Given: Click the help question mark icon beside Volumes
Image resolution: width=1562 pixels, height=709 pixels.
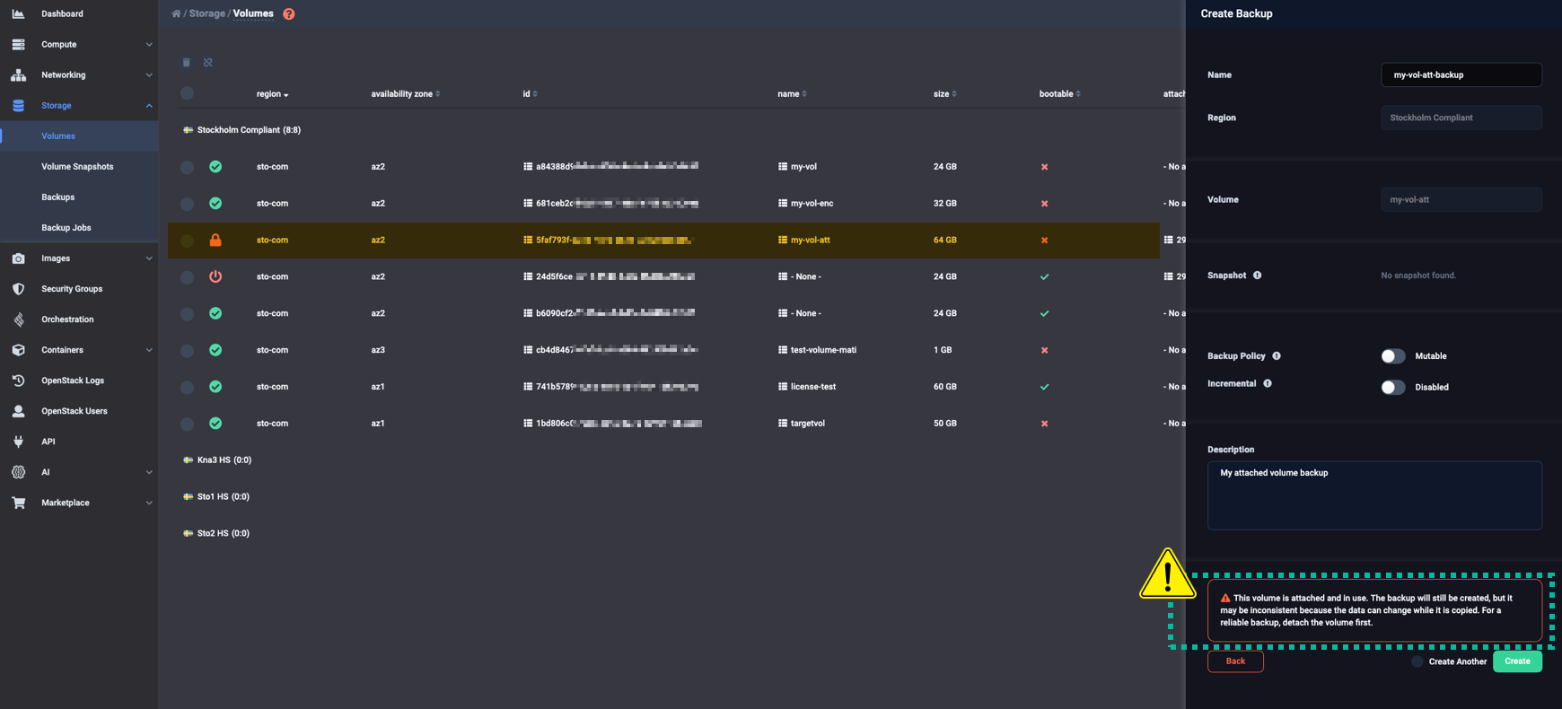Looking at the screenshot, I should pos(288,14).
